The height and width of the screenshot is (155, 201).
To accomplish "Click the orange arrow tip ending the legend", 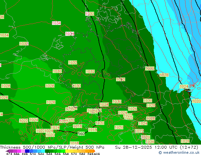I will point(94,151).
